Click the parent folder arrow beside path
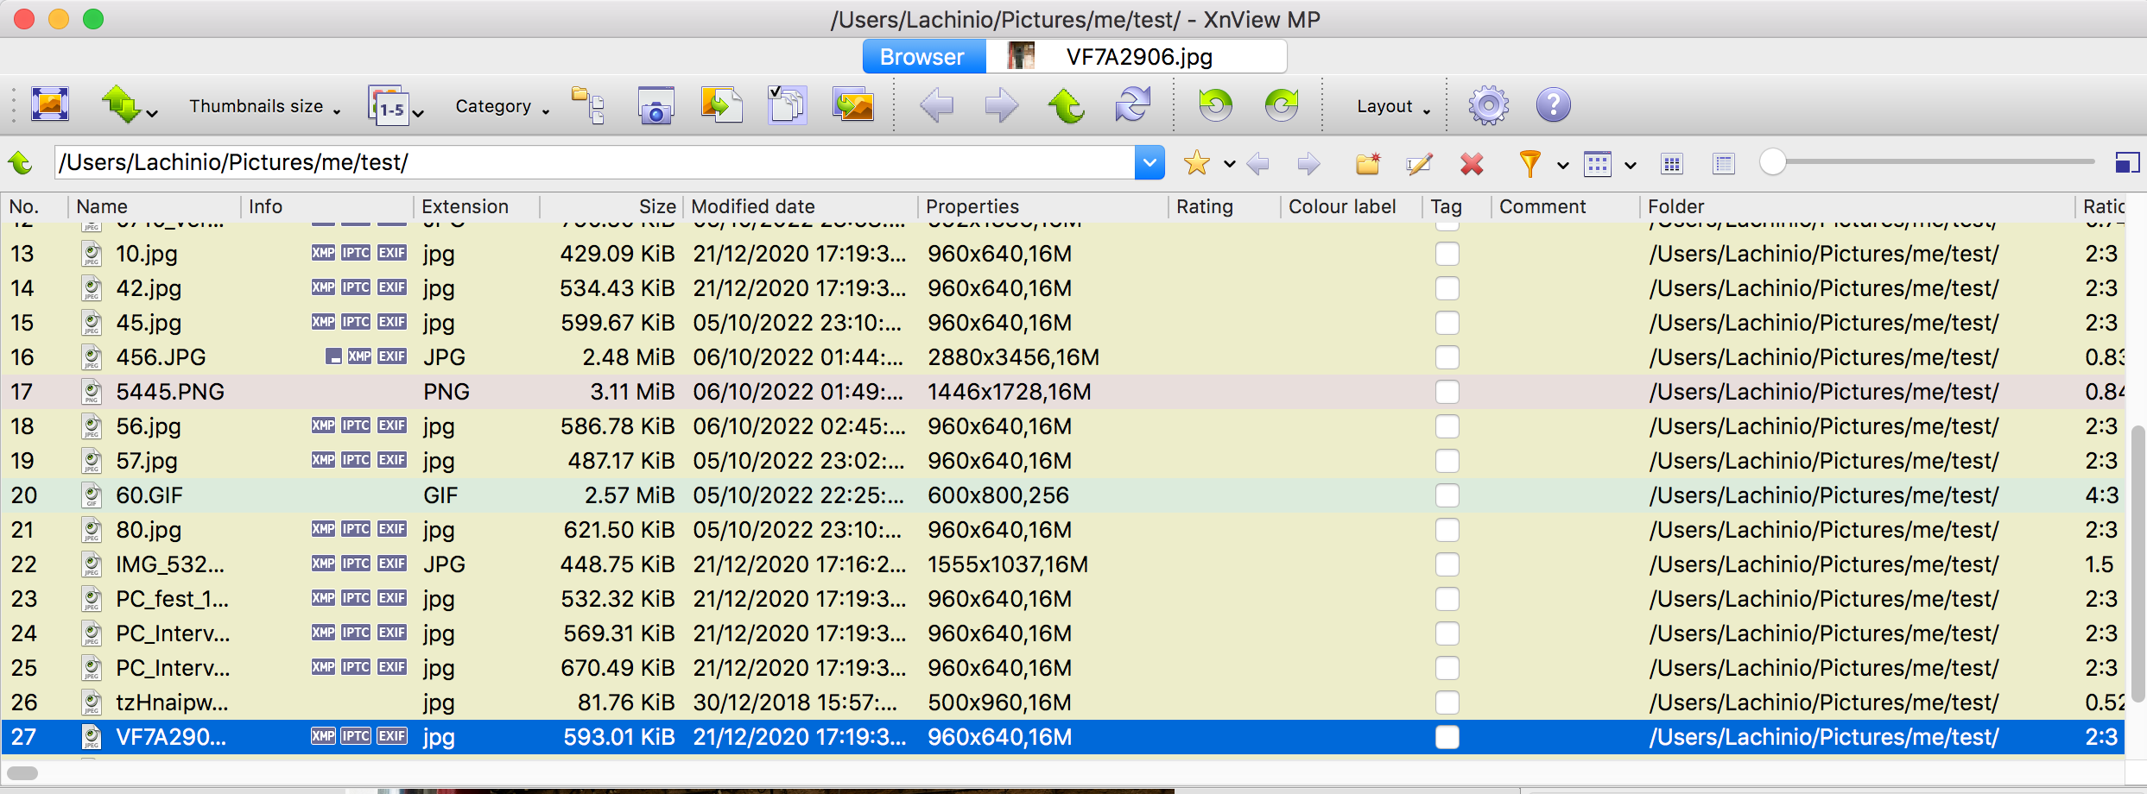 tap(21, 162)
